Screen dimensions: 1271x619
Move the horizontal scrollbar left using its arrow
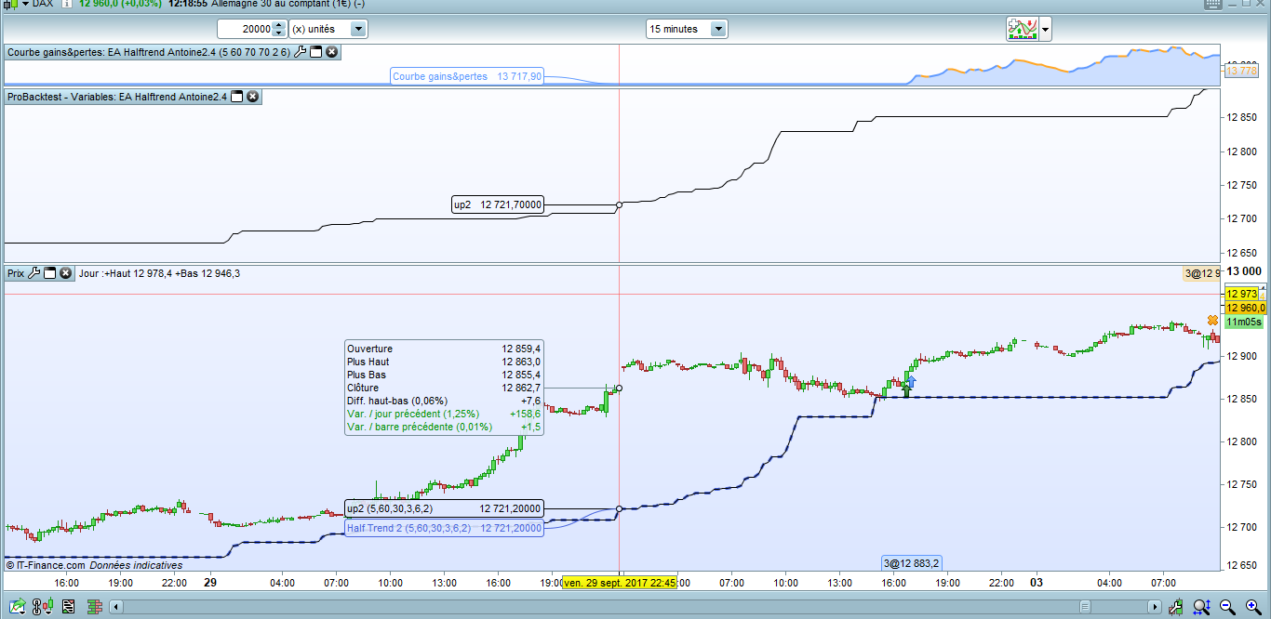pos(116,607)
